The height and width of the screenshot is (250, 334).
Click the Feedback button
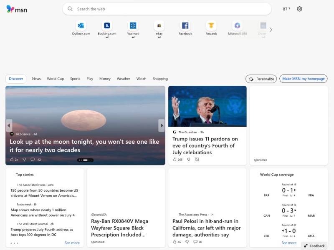click(314, 246)
